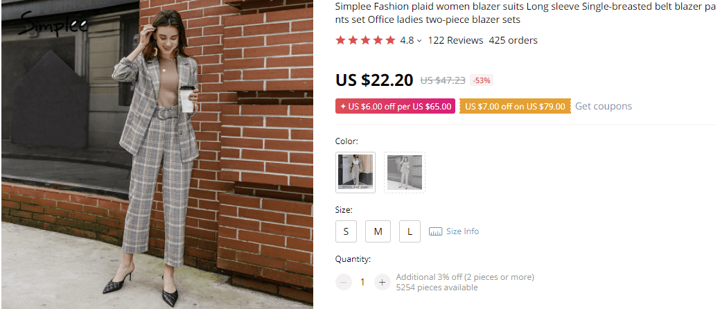The image size is (720, 309).
Task: Click the Simplee brand logo on photo
Action: (x=53, y=26)
